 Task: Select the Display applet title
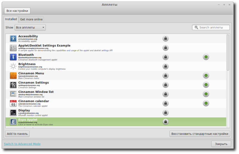24,111
